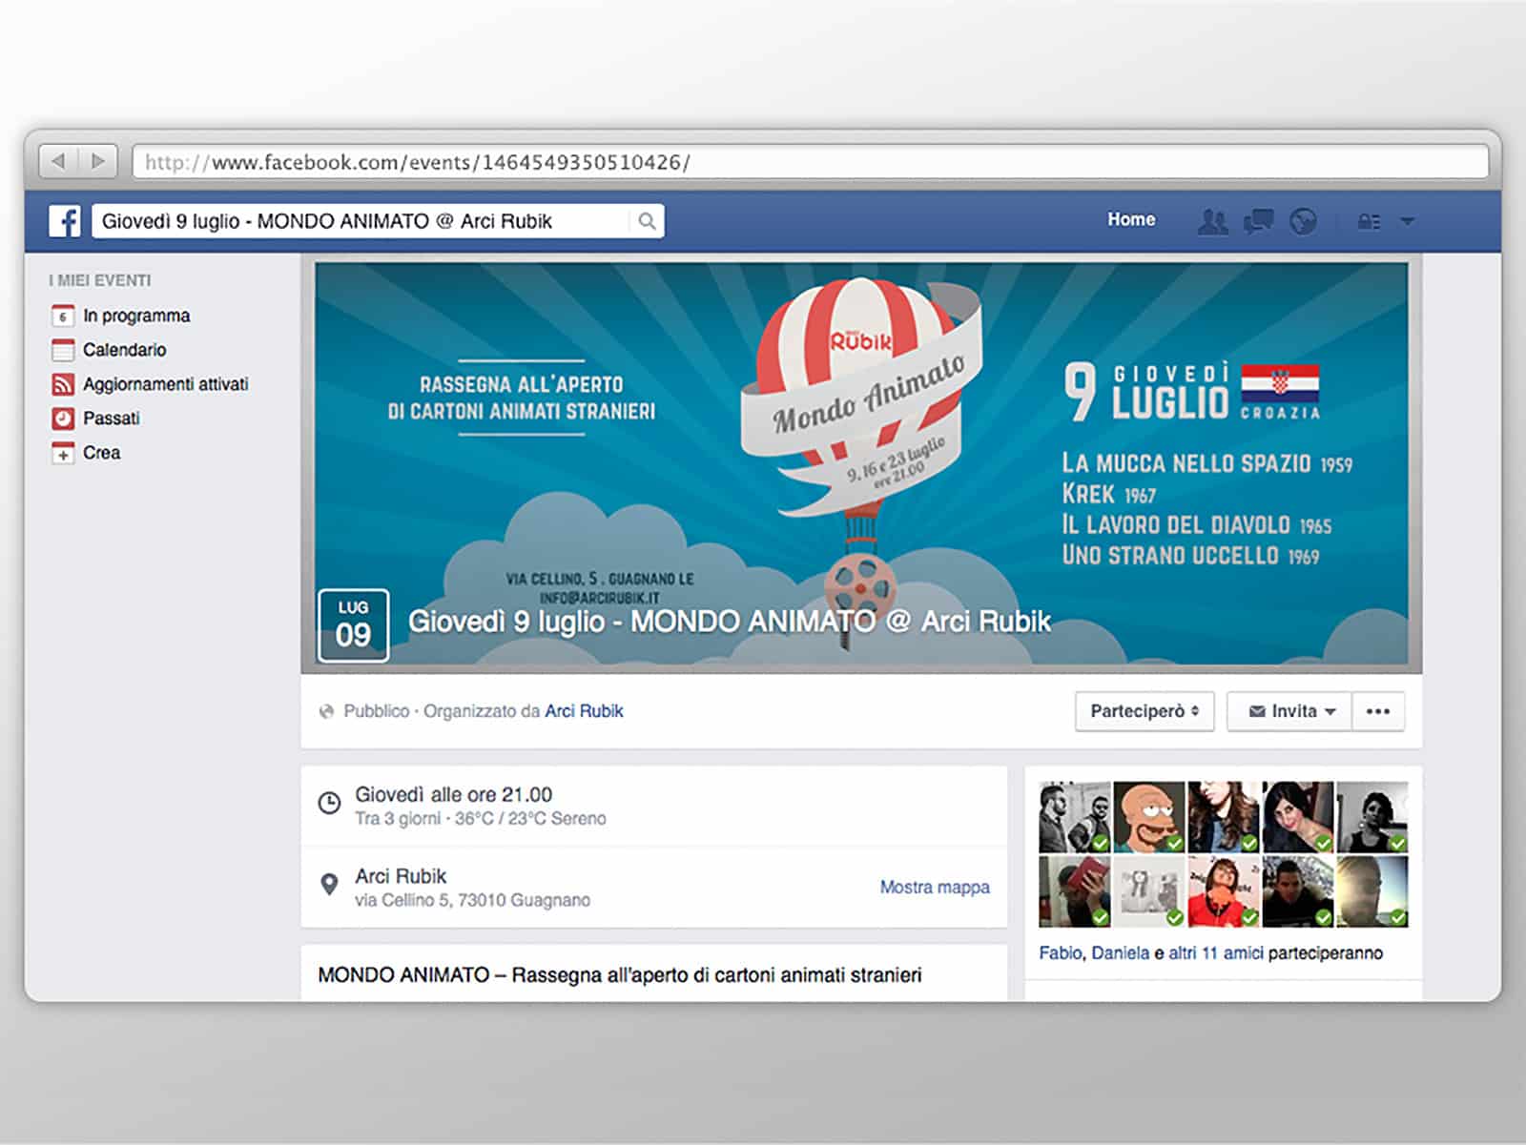Click the address via Cellino 5, 73010 Guagnano
Viewport: 1526px width, 1145px height.
point(472,900)
